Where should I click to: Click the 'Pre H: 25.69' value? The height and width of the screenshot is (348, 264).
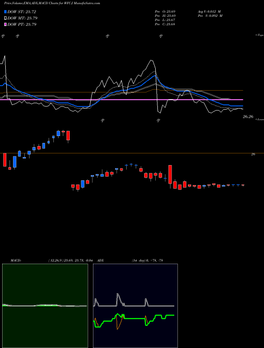(x=165, y=16)
